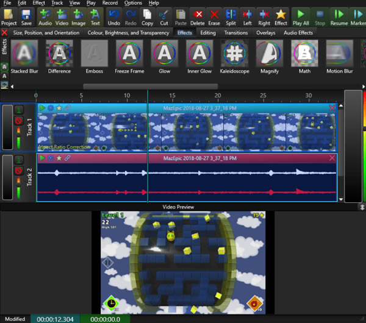Image resolution: width=366 pixels, height=323 pixels.
Task: Toggle the mute button on Track 1
Action: pos(18,120)
